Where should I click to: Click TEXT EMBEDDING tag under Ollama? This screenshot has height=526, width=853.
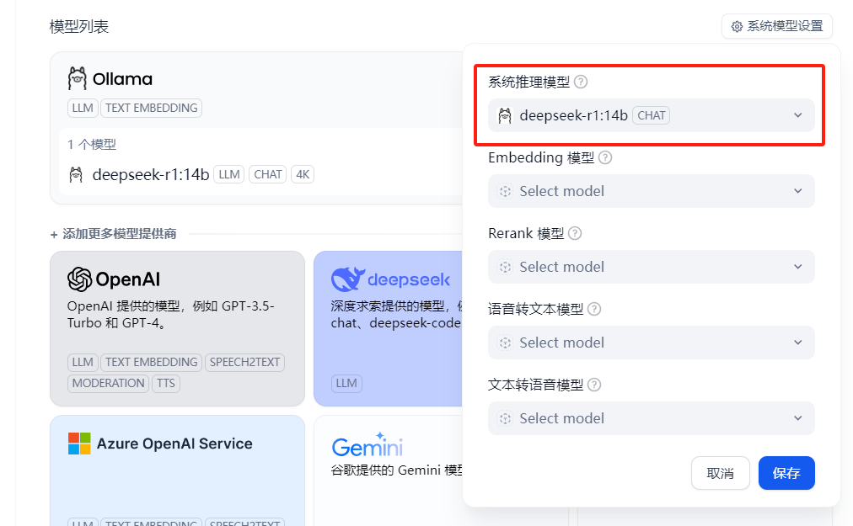tap(151, 108)
